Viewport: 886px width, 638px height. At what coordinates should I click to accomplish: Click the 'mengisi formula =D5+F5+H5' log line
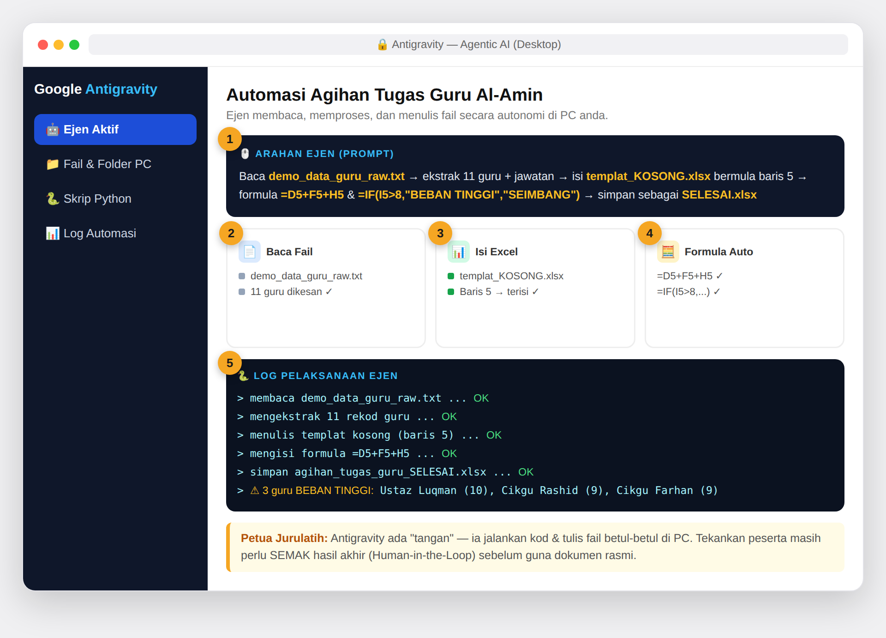coord(347,453)
